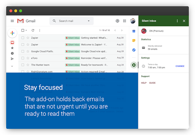Image resolution: width=195 pixels, height=135 pixels.
Task: Click in the Search mail field
Action: tap(72, 21)
